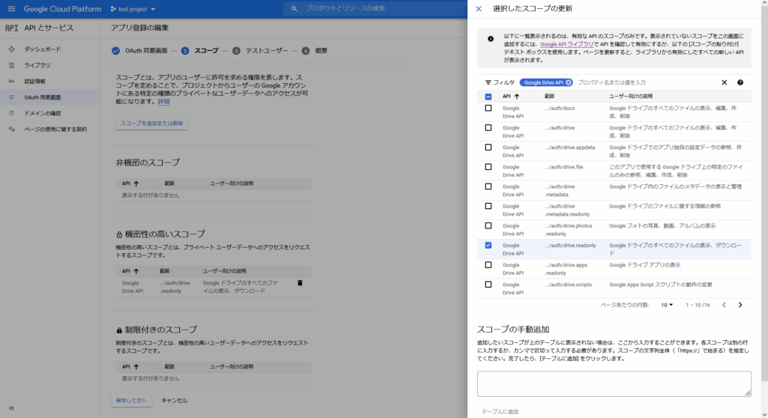Click the search magnifier icon

point(294,8)
